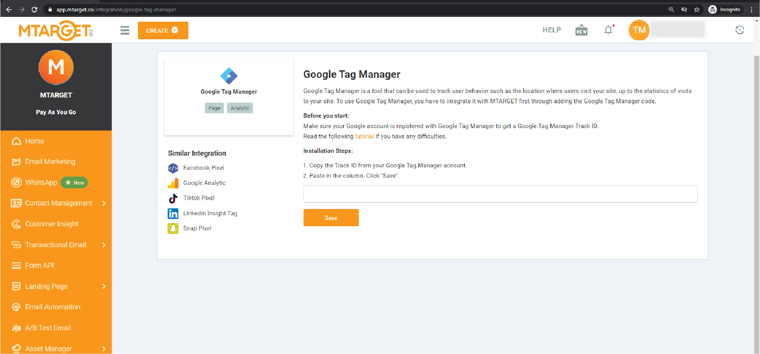Click the LinkedIn Insight Tag icon
This screenshot has height=354, width=760.
[173, 214]
